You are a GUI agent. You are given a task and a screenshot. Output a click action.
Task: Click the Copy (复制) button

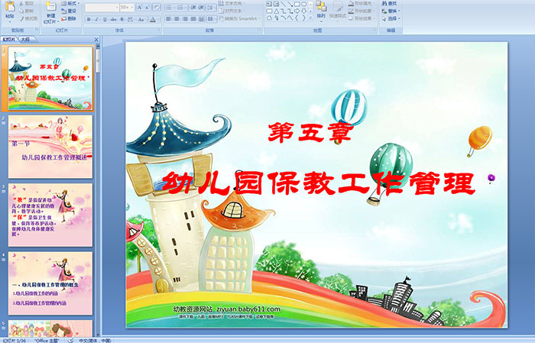click(27, 11)
